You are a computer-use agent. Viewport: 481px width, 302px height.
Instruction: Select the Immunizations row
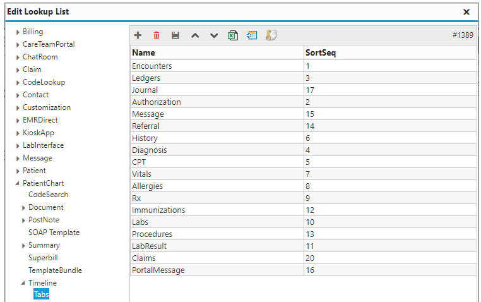[304, 210]
